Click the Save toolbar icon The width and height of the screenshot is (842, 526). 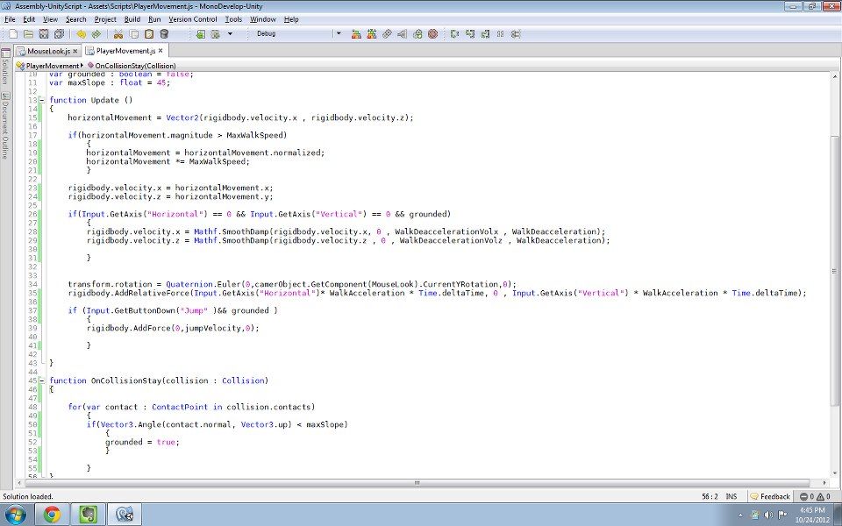coord(44,34)
